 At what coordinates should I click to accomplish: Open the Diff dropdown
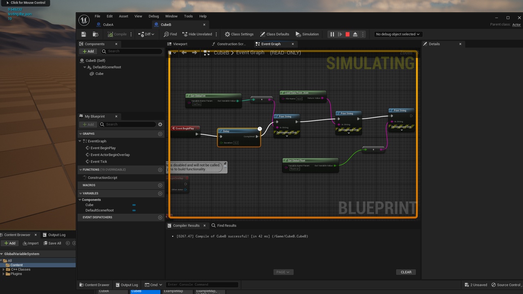146,34
